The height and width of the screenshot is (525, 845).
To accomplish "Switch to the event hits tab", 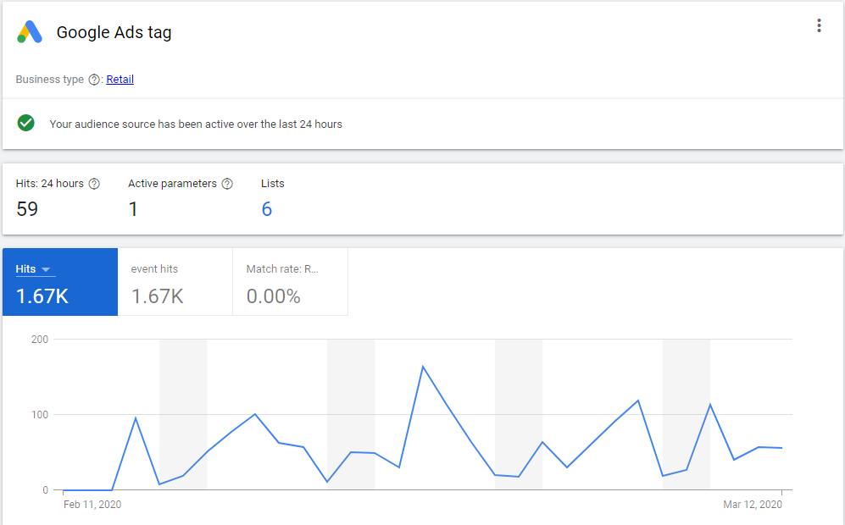I will click(175, 282).
